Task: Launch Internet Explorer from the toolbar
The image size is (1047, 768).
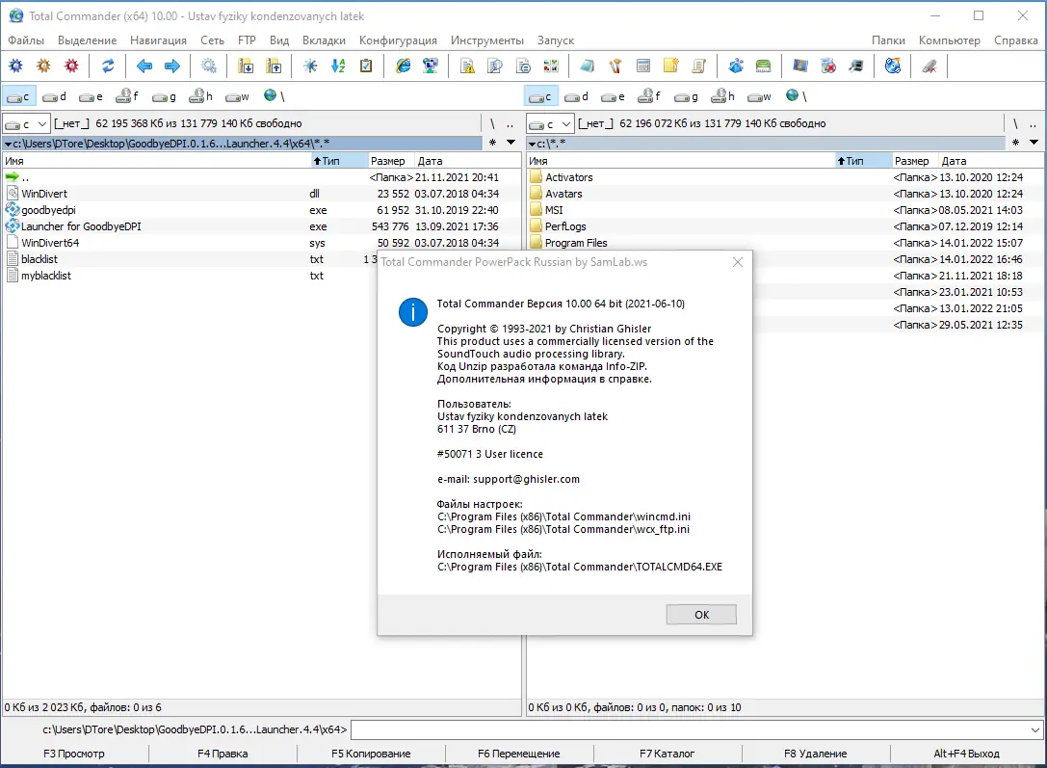Action: pos(402,66)
